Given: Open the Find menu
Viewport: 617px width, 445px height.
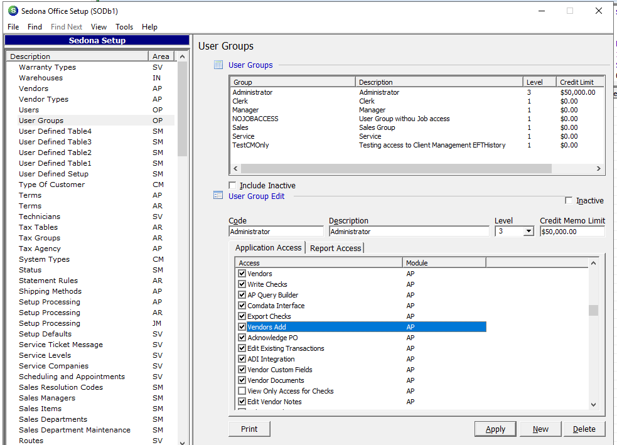Looking at the screenshot, I should 35,27.
